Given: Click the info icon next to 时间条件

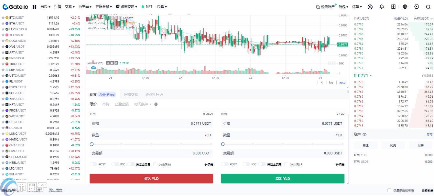Looking at the screenshot, I should (x=156, y=104).
